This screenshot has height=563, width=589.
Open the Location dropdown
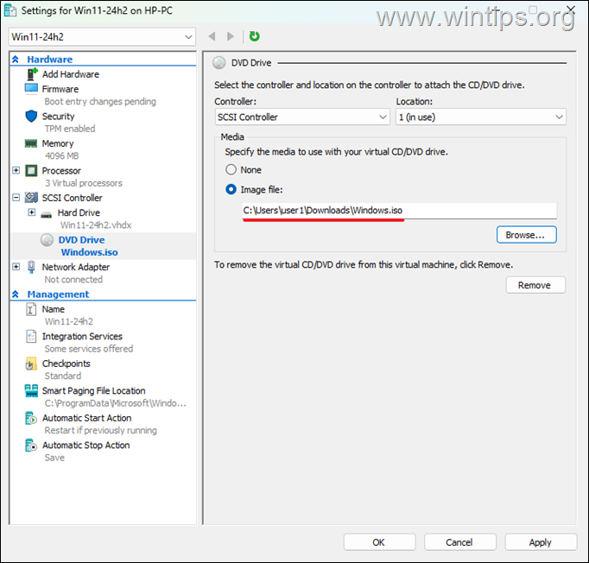point(481,117)
